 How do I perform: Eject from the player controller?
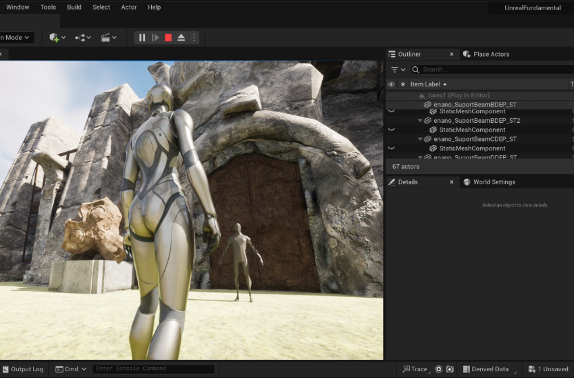181,37
